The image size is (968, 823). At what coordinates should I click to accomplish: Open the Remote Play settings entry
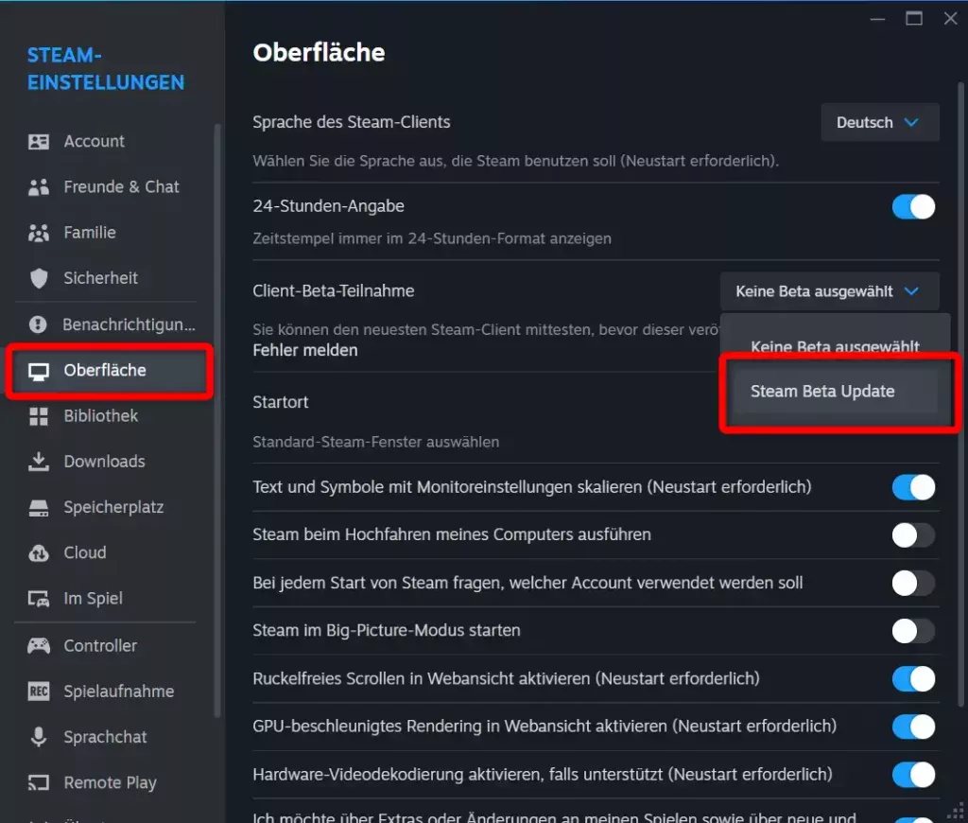(110, 782)
